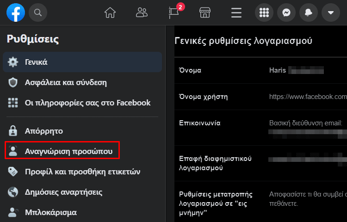Open Προφίλ και προσθήκη ετικετών
347x222 pixels.
tap(82, 172)
